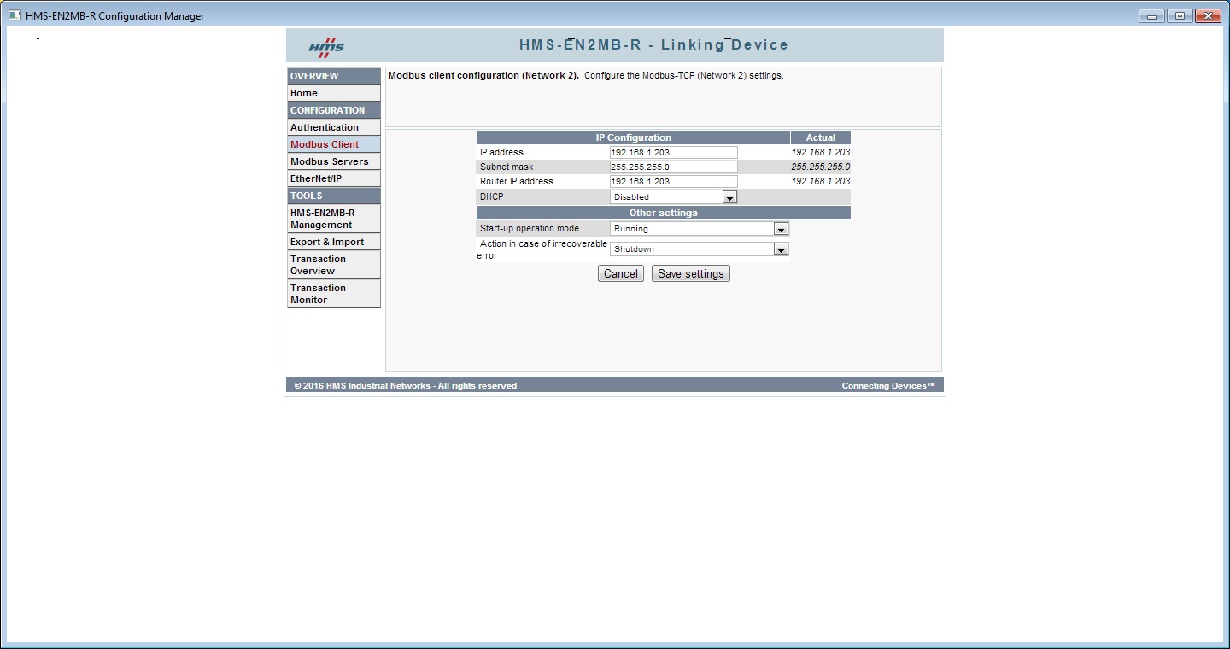Click the IP address input field
This screenshot has height=649, width=1230.
click(673, 152)
